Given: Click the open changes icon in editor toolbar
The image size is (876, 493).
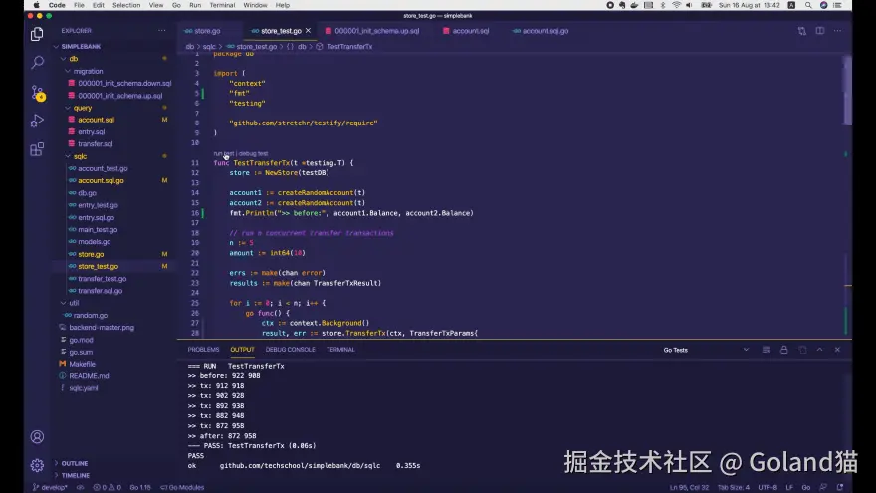Looking at the screenshot, I should (x=801, y=31).
